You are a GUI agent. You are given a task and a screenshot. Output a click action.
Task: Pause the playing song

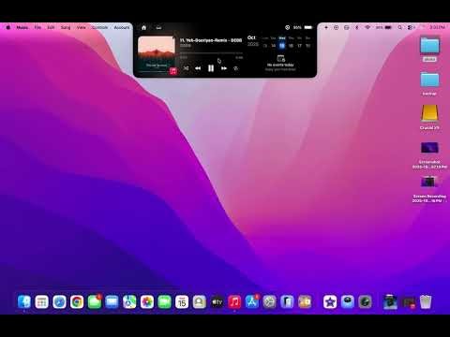[x=211, y=68]
